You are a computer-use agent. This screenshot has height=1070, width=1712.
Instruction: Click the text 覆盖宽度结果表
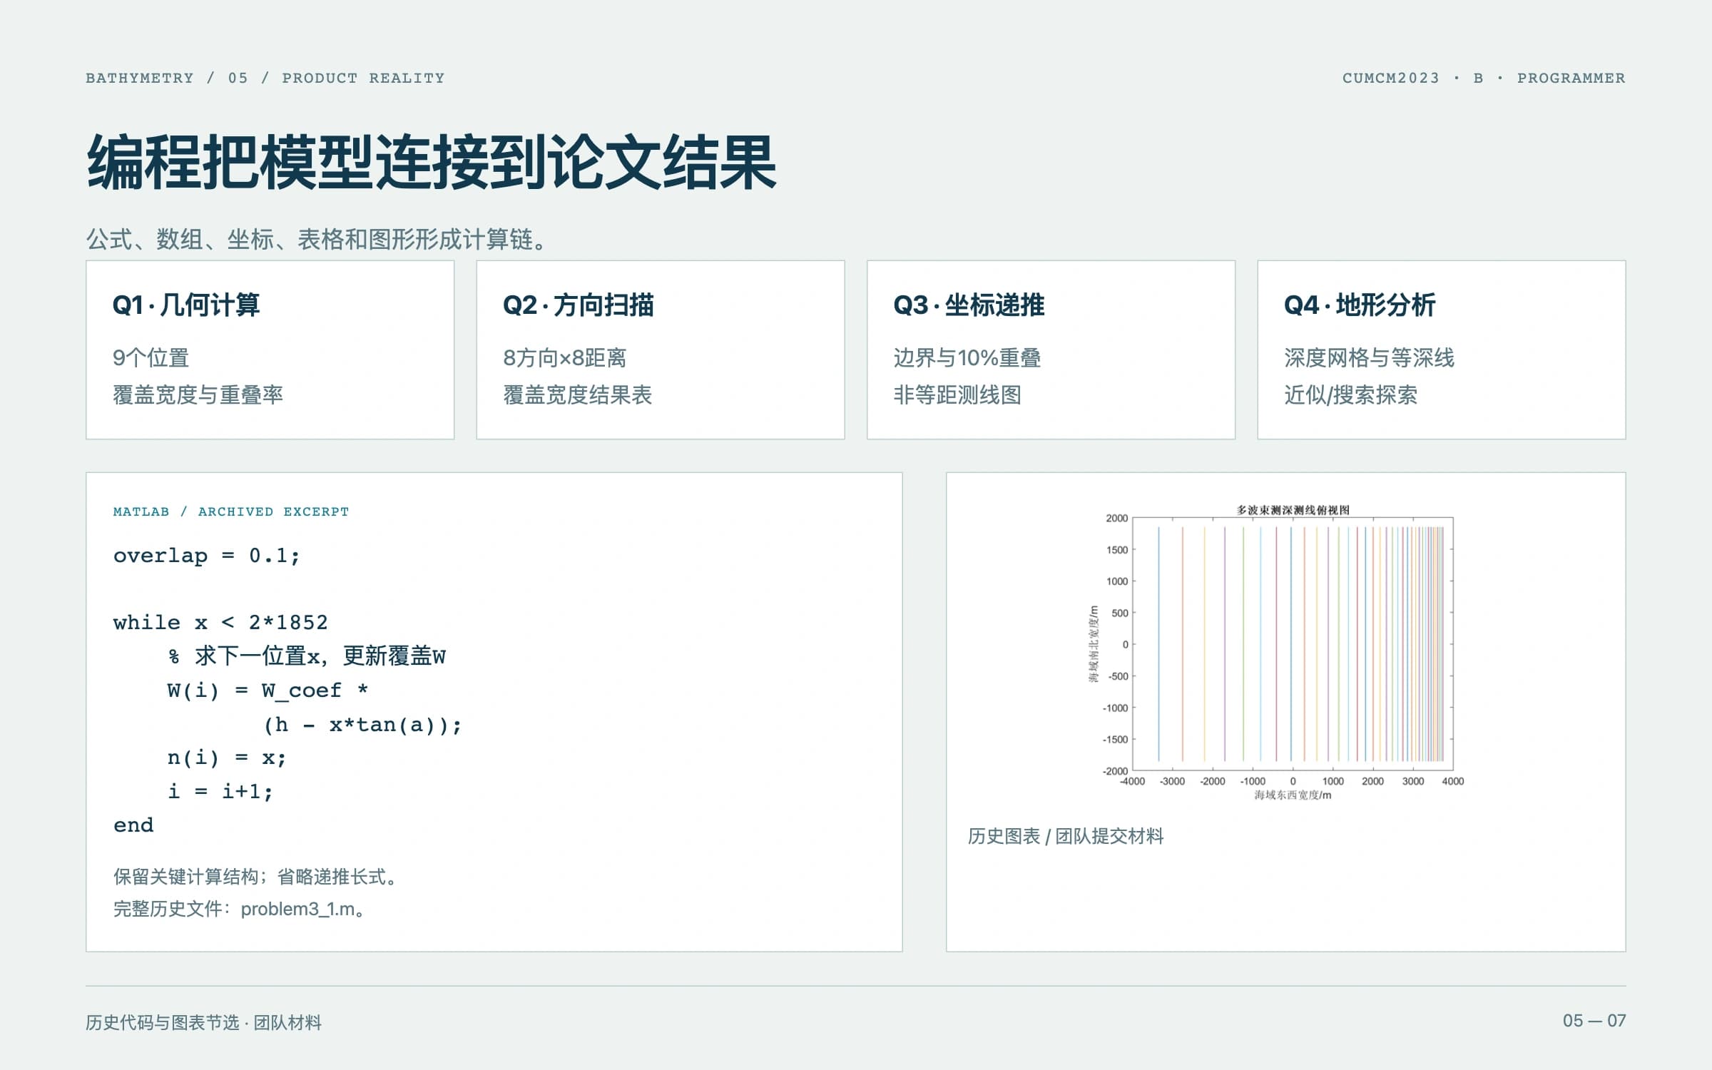[x=577, y=394]
